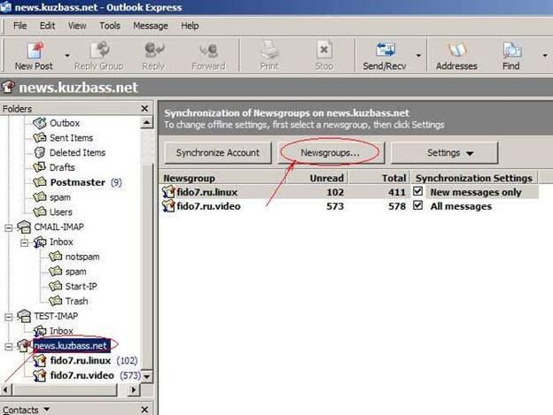Select the Deleted Items folder icon

pos(40,152)
